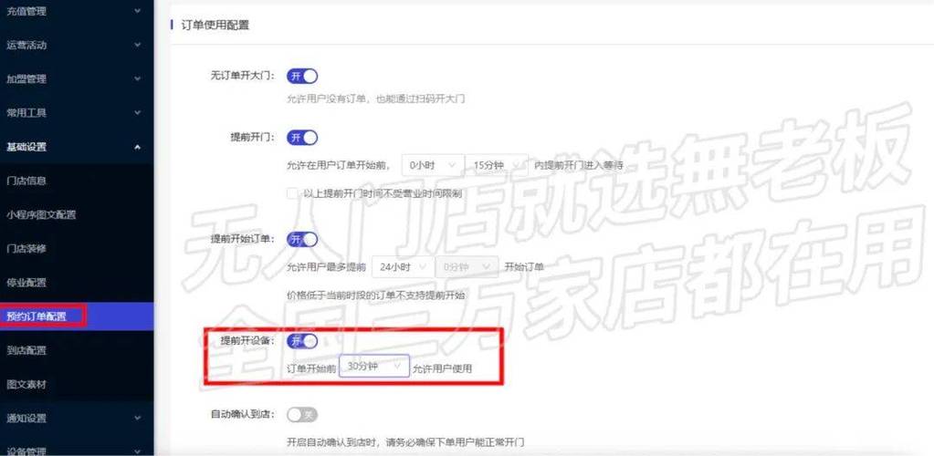Enable the 自动确认到店 switch
Image resolution: width=934 pixels, height=456 pixels.
click(x=302, y=414)
